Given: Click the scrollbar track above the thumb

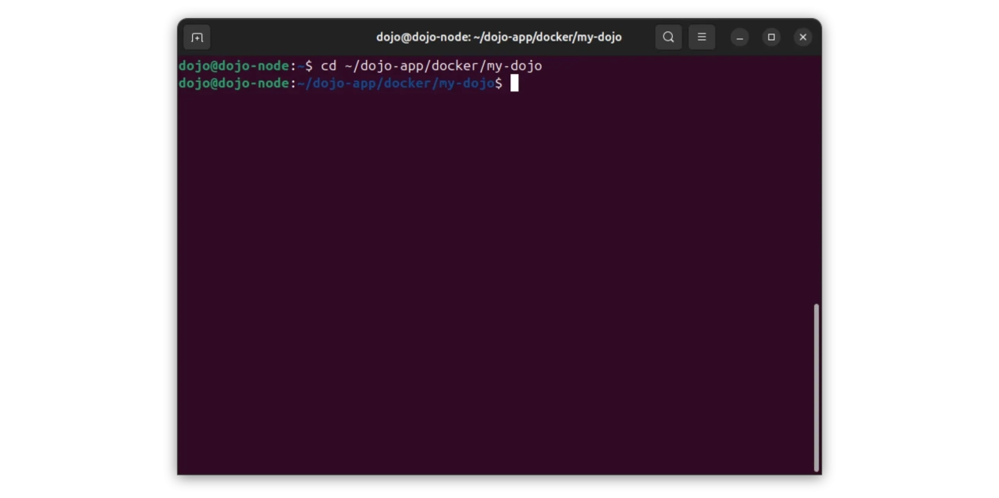Looking at the screenshot, I should (x=816, y=180).
